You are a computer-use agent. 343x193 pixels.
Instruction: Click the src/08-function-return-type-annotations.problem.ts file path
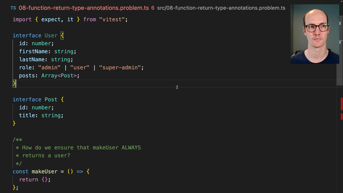click(x=221, y=8)
